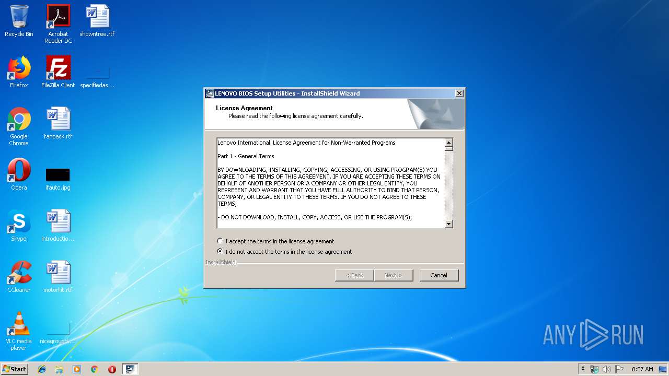669x376 pixels.
Task: Click the Cancel button in wizard
Action: click(439, 275)
